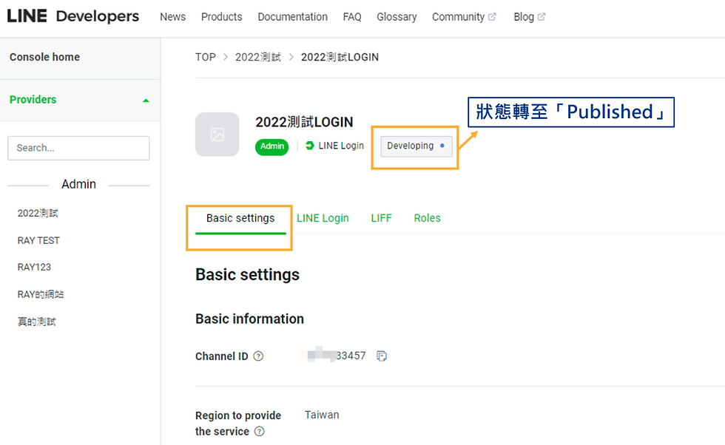Open the Community external link

[464, 17]
